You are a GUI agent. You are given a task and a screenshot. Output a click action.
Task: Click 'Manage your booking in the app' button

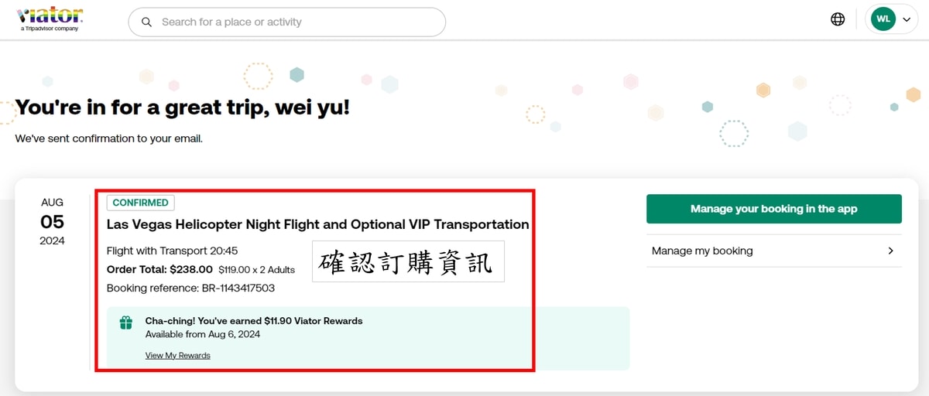click(x=774, y=209)
